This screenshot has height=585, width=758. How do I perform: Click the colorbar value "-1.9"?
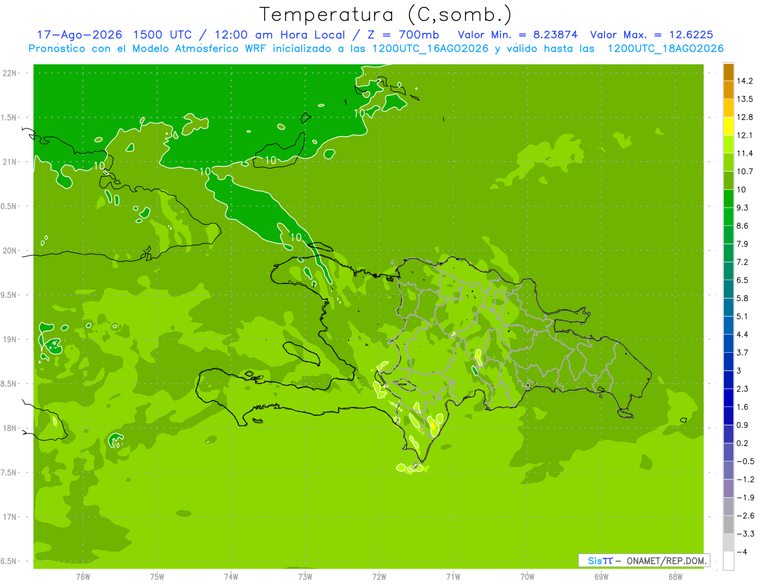(745, 497)
